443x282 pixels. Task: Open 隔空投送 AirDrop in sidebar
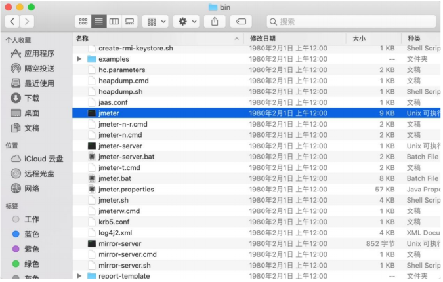tap(33, 68)
